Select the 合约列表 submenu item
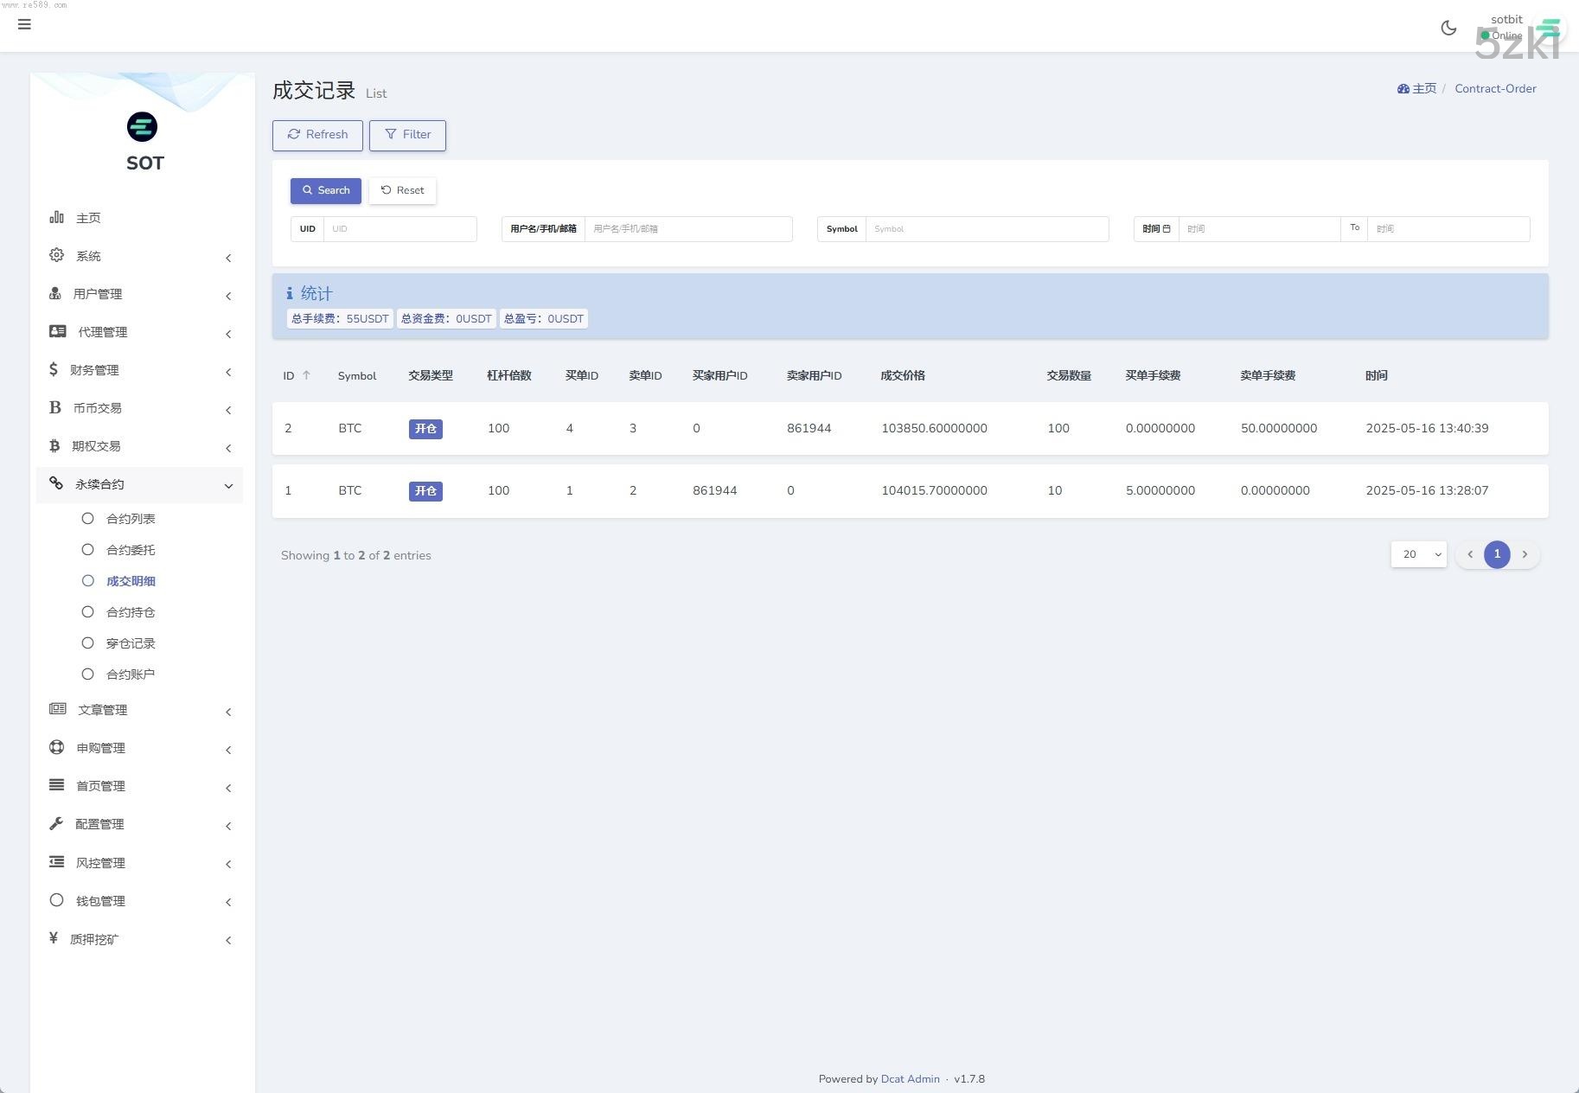Viewport: 1579px width, 1093px height. coord(130,519)
